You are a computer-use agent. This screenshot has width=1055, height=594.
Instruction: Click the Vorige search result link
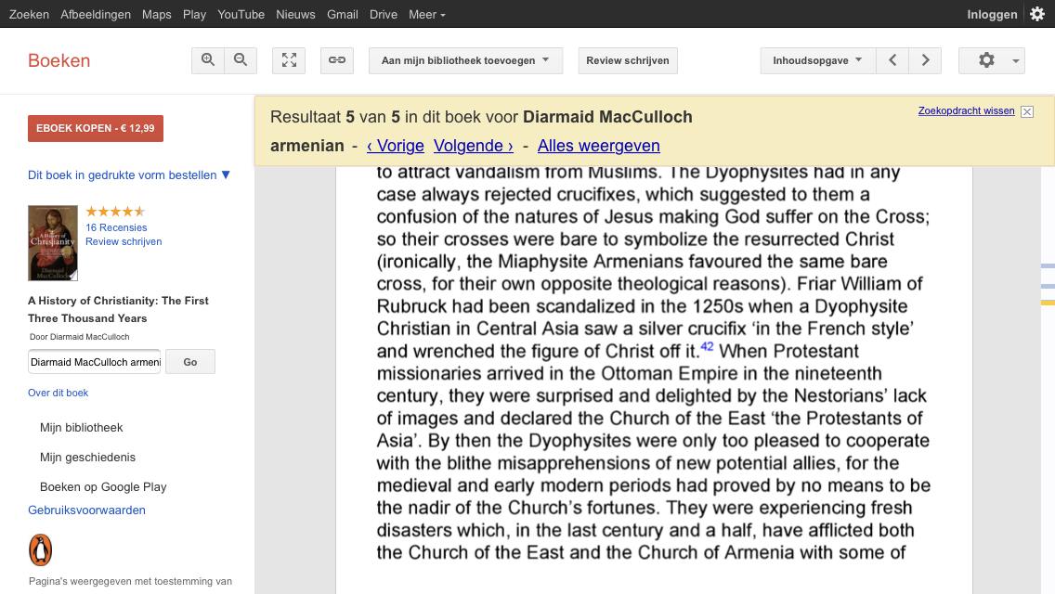tap(396, 146)
